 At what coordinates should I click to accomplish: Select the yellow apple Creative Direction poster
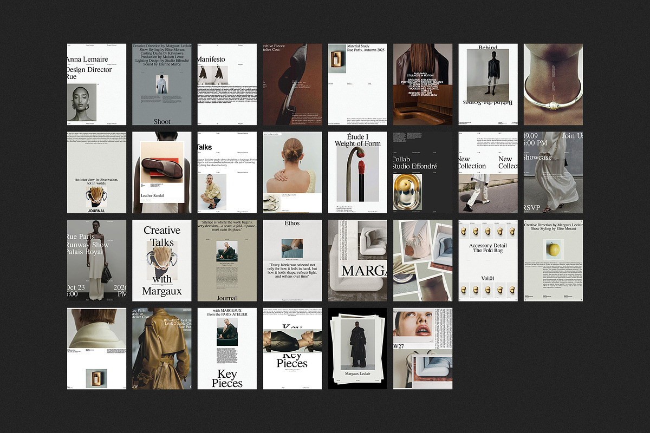[553, 260]
